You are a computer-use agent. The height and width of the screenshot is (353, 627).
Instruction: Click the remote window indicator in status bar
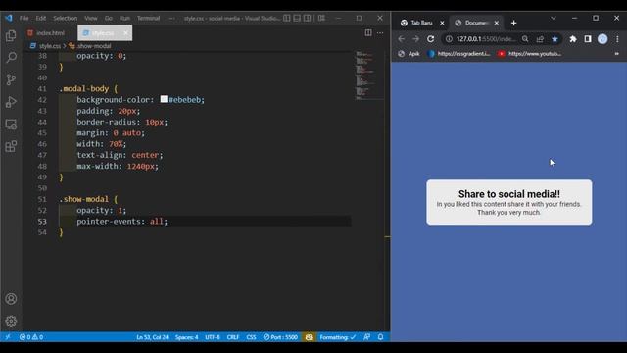8,337
